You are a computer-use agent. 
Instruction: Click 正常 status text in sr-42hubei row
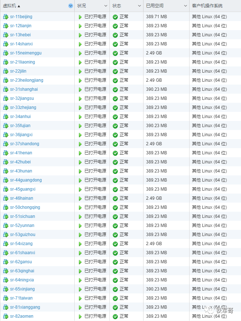124,162
